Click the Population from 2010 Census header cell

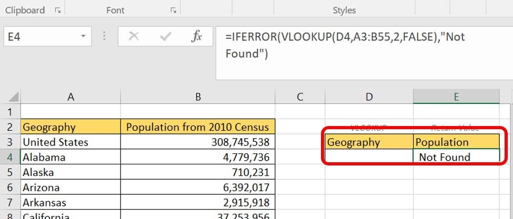(198, 127)
